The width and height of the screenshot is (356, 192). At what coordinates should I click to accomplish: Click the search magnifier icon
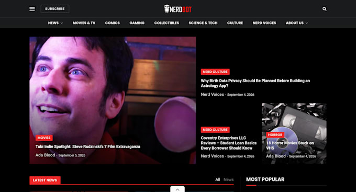(325, 9)
